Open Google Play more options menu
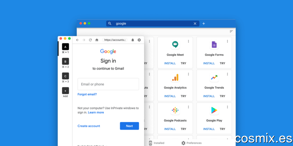Viewport: 293px width, 146px height. coord(227,107)
